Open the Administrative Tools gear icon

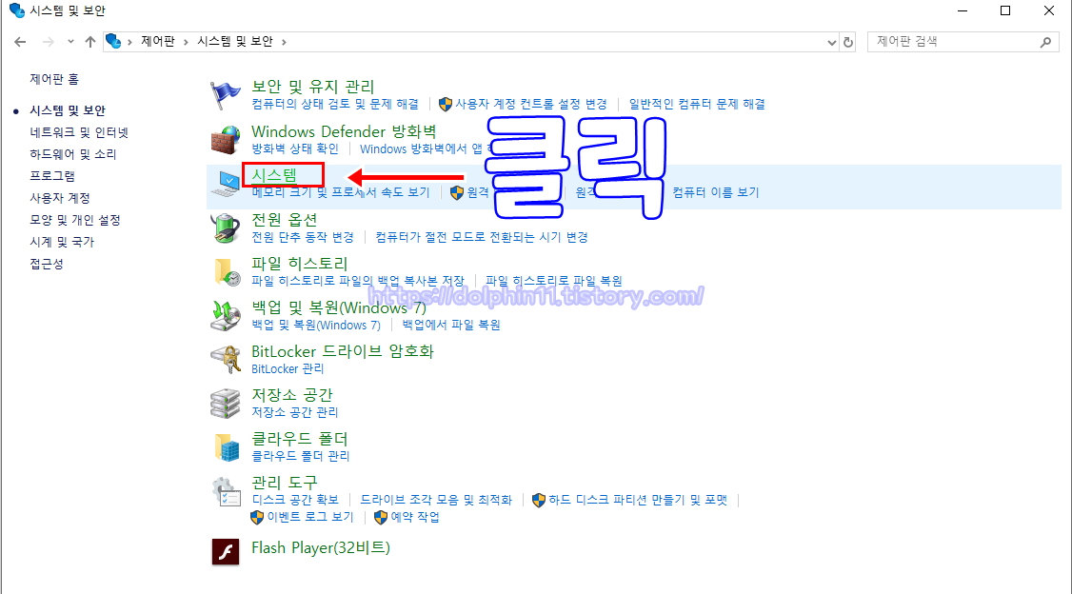[227, 491]
